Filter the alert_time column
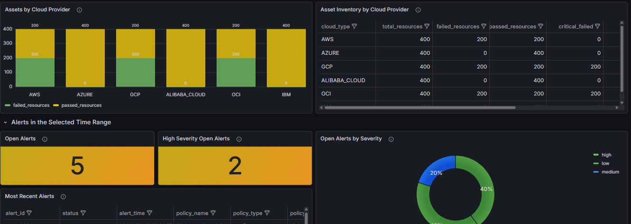 (x=149, y=213)
